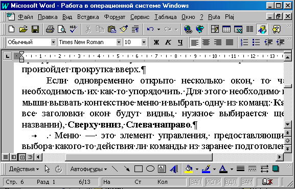
Task: Open the Таблица menu
Action: click(x=166, y=17)
